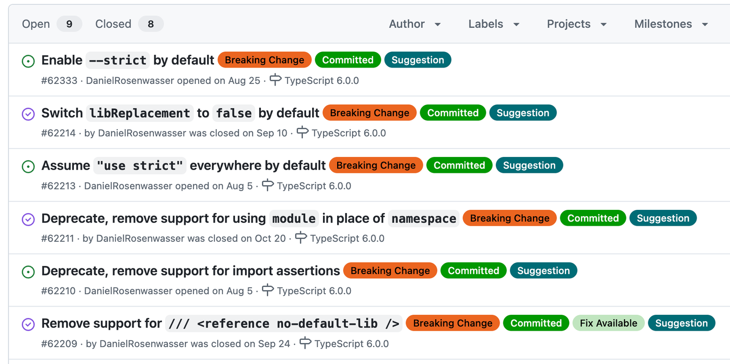Viewport: 730px width, 364px height.
Task: Open issue "Switch libReplacement to false by default"
Action: (x=180, y=113)
